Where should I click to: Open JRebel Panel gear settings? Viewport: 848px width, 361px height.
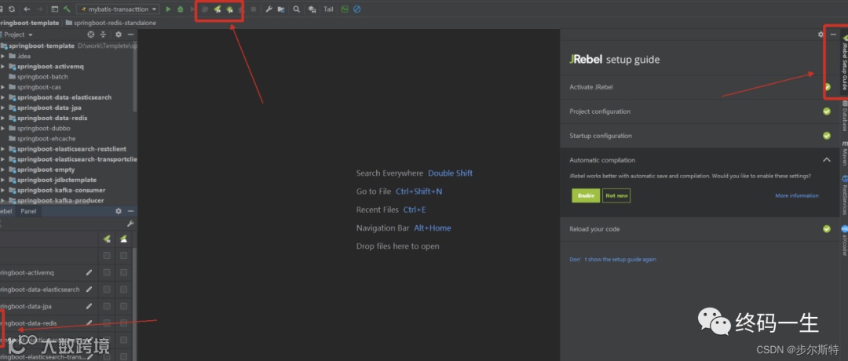pos(119,211)
